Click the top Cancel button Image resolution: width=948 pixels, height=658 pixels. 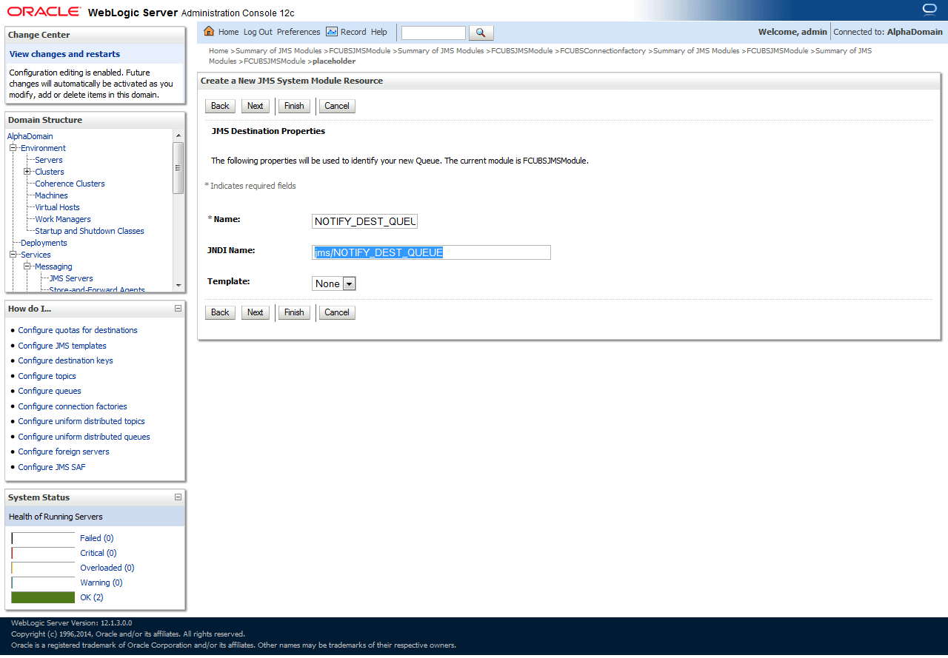337,106
